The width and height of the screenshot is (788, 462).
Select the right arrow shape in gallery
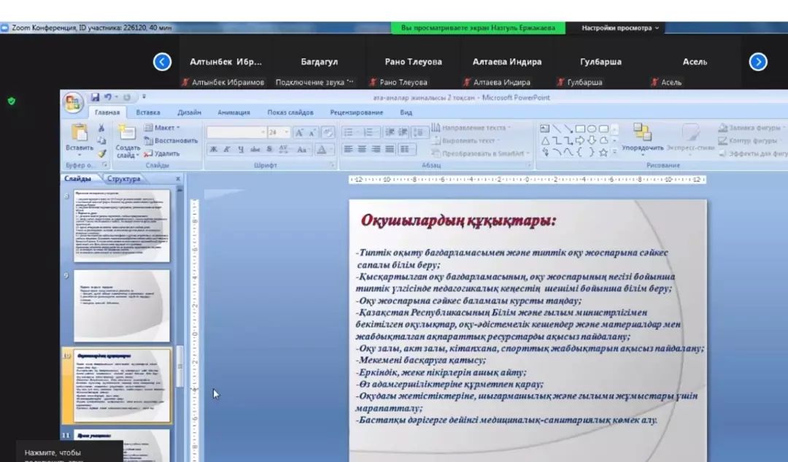click(581, 141)
